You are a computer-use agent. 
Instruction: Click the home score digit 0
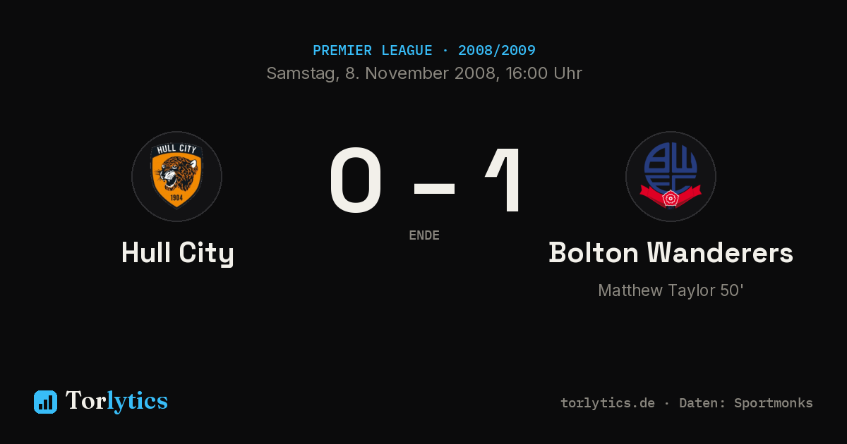coord(356,180)
